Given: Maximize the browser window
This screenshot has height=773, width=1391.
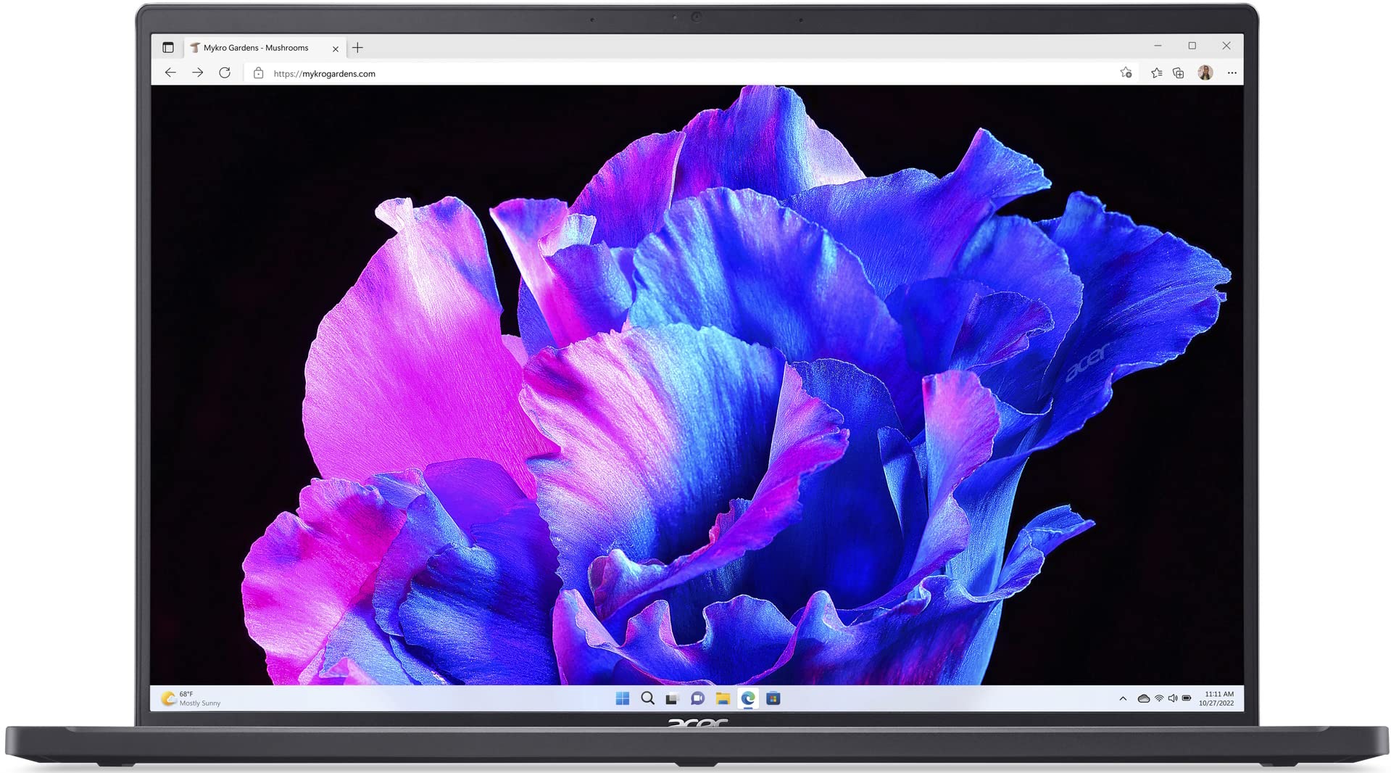Looking at the screenshot, I should pos(1192,46).
